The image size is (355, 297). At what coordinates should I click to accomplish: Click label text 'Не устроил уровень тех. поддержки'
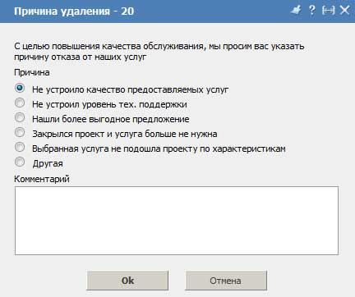[109, 104]
